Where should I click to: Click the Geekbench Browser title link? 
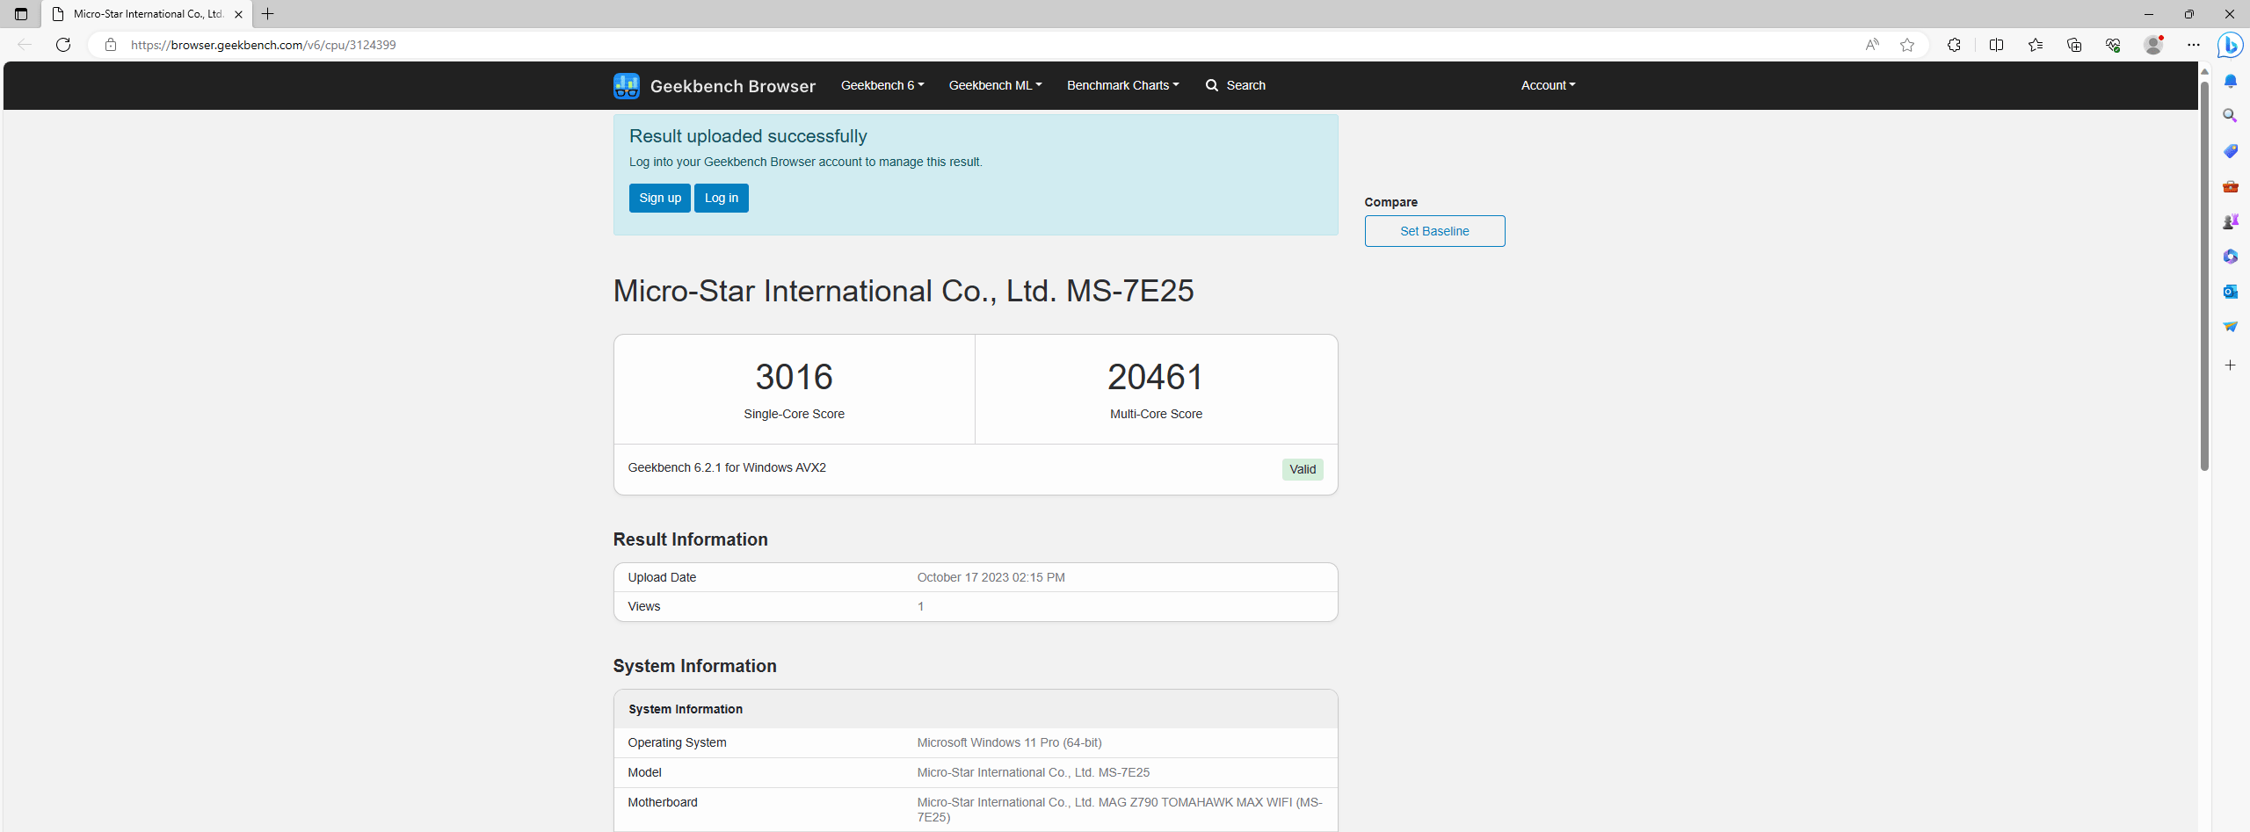732,86
